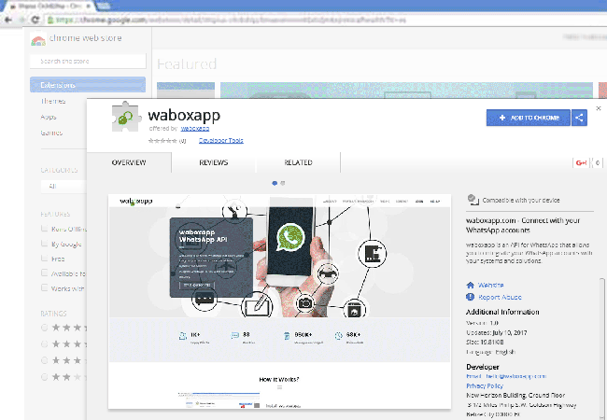Click the description panel scrollbar
The height and width of the screenshot is (420, 607).
[602, 348]
